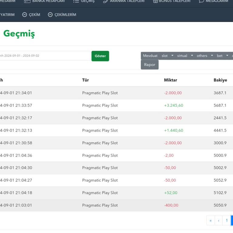This screenshot has width=233, height=233.
Task: Select page 1 in pagination
Action: click(x=226, y=221)
